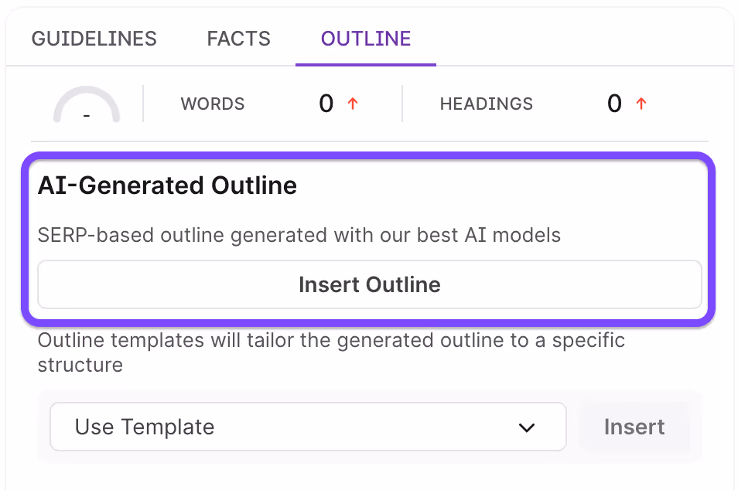Click the HEADINGS label

(x=487, y=104)
